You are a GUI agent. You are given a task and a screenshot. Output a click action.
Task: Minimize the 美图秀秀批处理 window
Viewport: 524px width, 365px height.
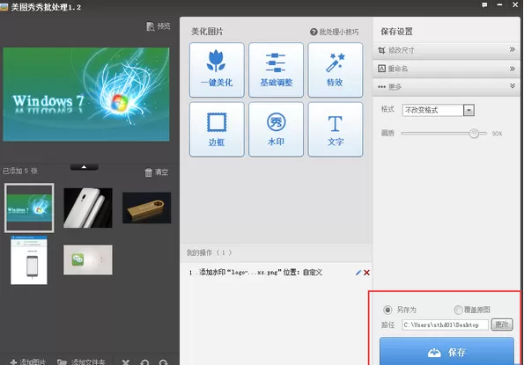[x=499, y=4]
